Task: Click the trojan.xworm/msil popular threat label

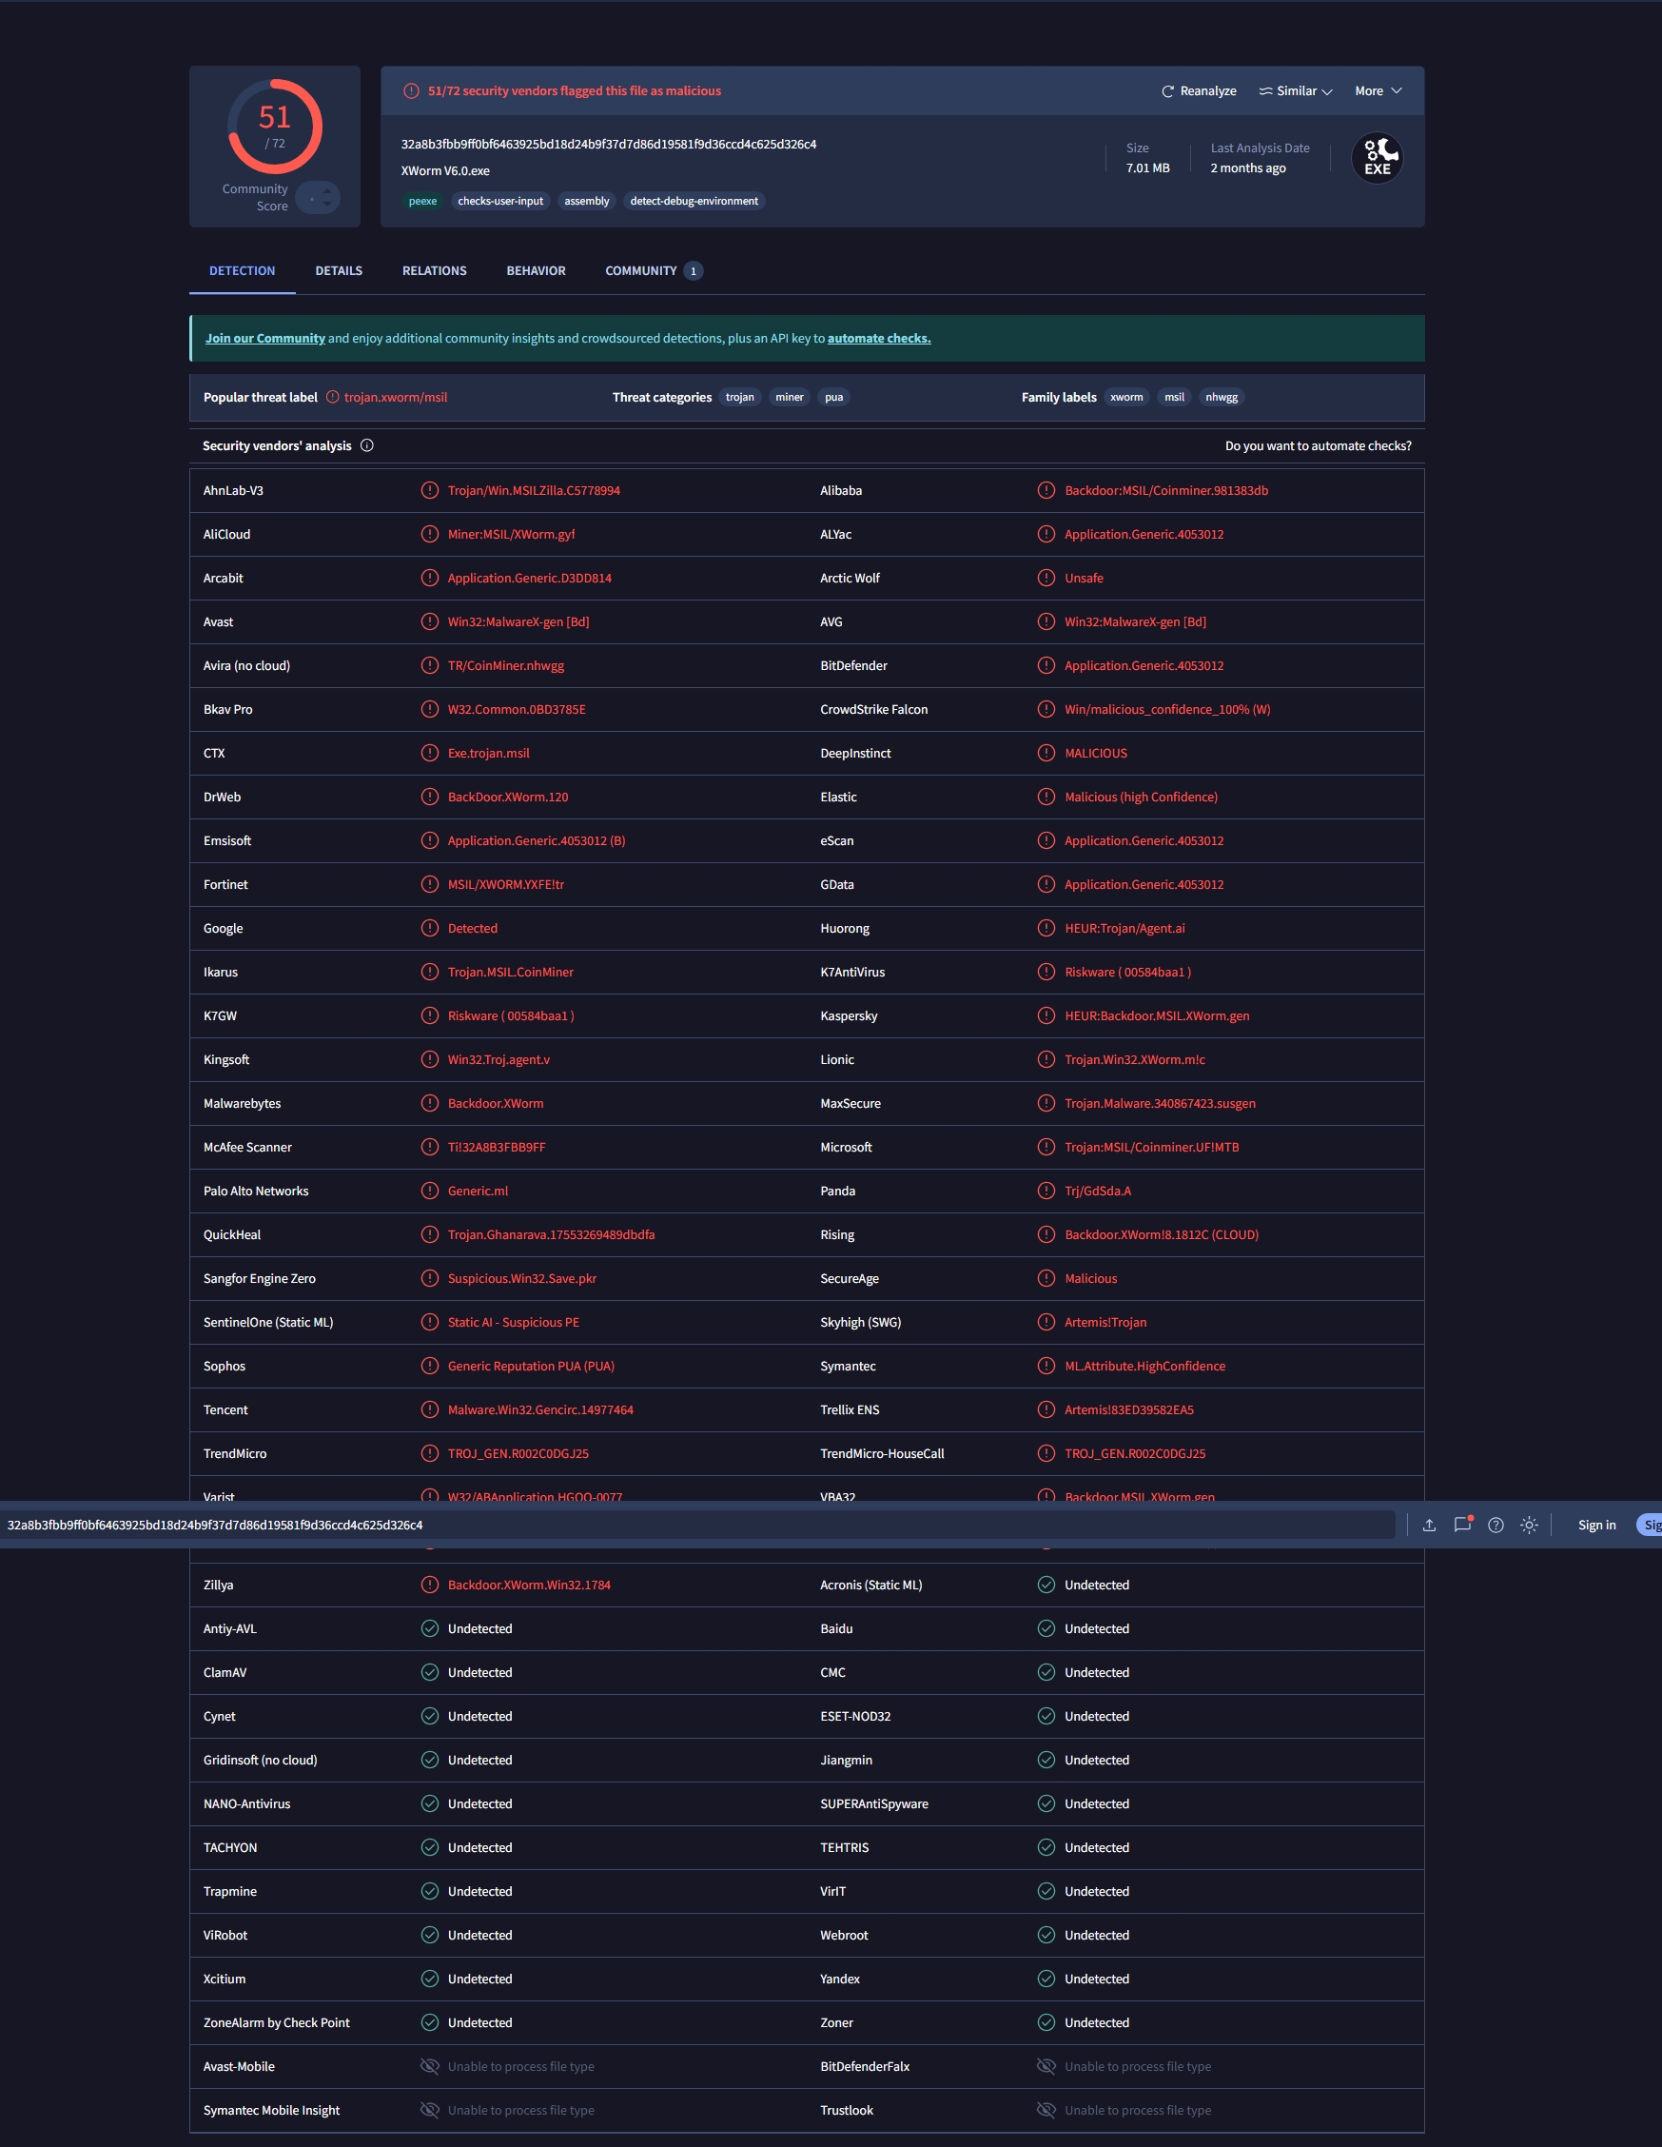Action: (x=395, y=398)
